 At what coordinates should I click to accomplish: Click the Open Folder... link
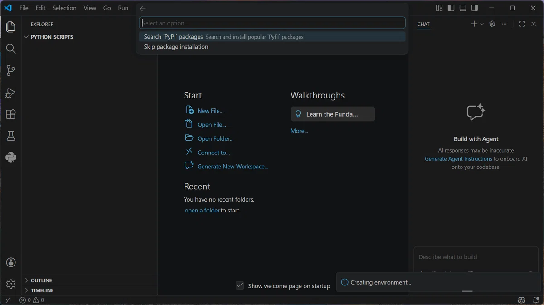pos(215,139)
